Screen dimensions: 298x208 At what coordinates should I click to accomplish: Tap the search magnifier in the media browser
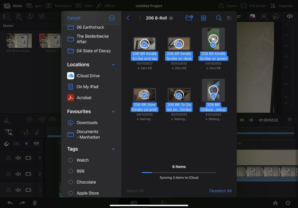(218, 18)
